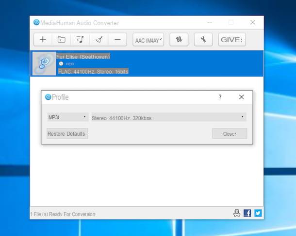Screen dimensions: 296x236
Task: Close the Profile dialog with the X
Action: pyautogui.click(x=242, y=97)
